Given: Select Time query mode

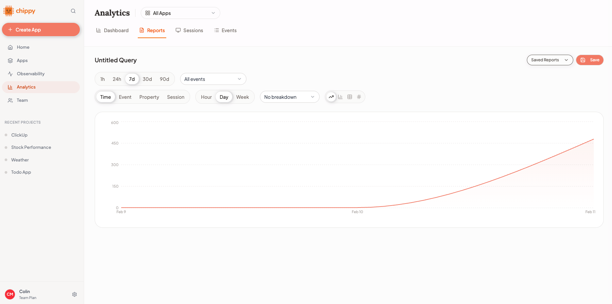Looking at the screenshot, I should point(106,97).
